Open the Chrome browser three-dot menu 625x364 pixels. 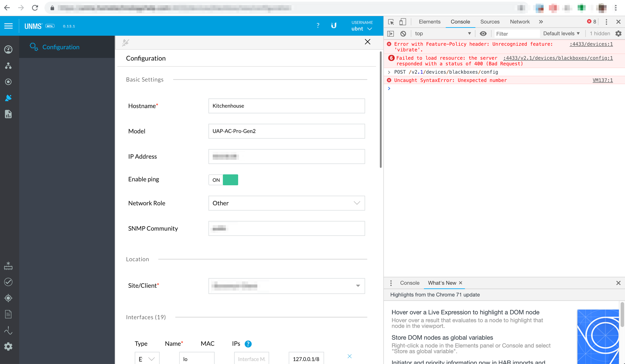[x=616, y=8]
